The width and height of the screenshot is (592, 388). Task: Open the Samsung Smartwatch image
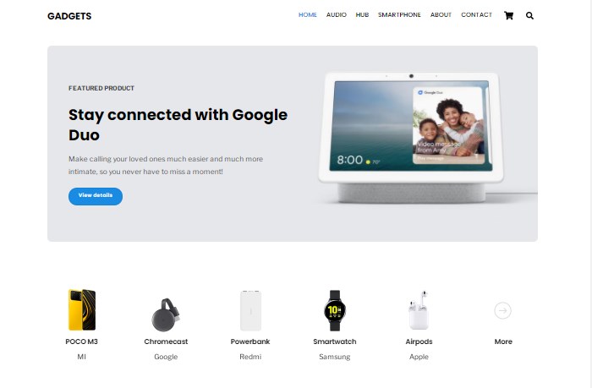(335, 310)
